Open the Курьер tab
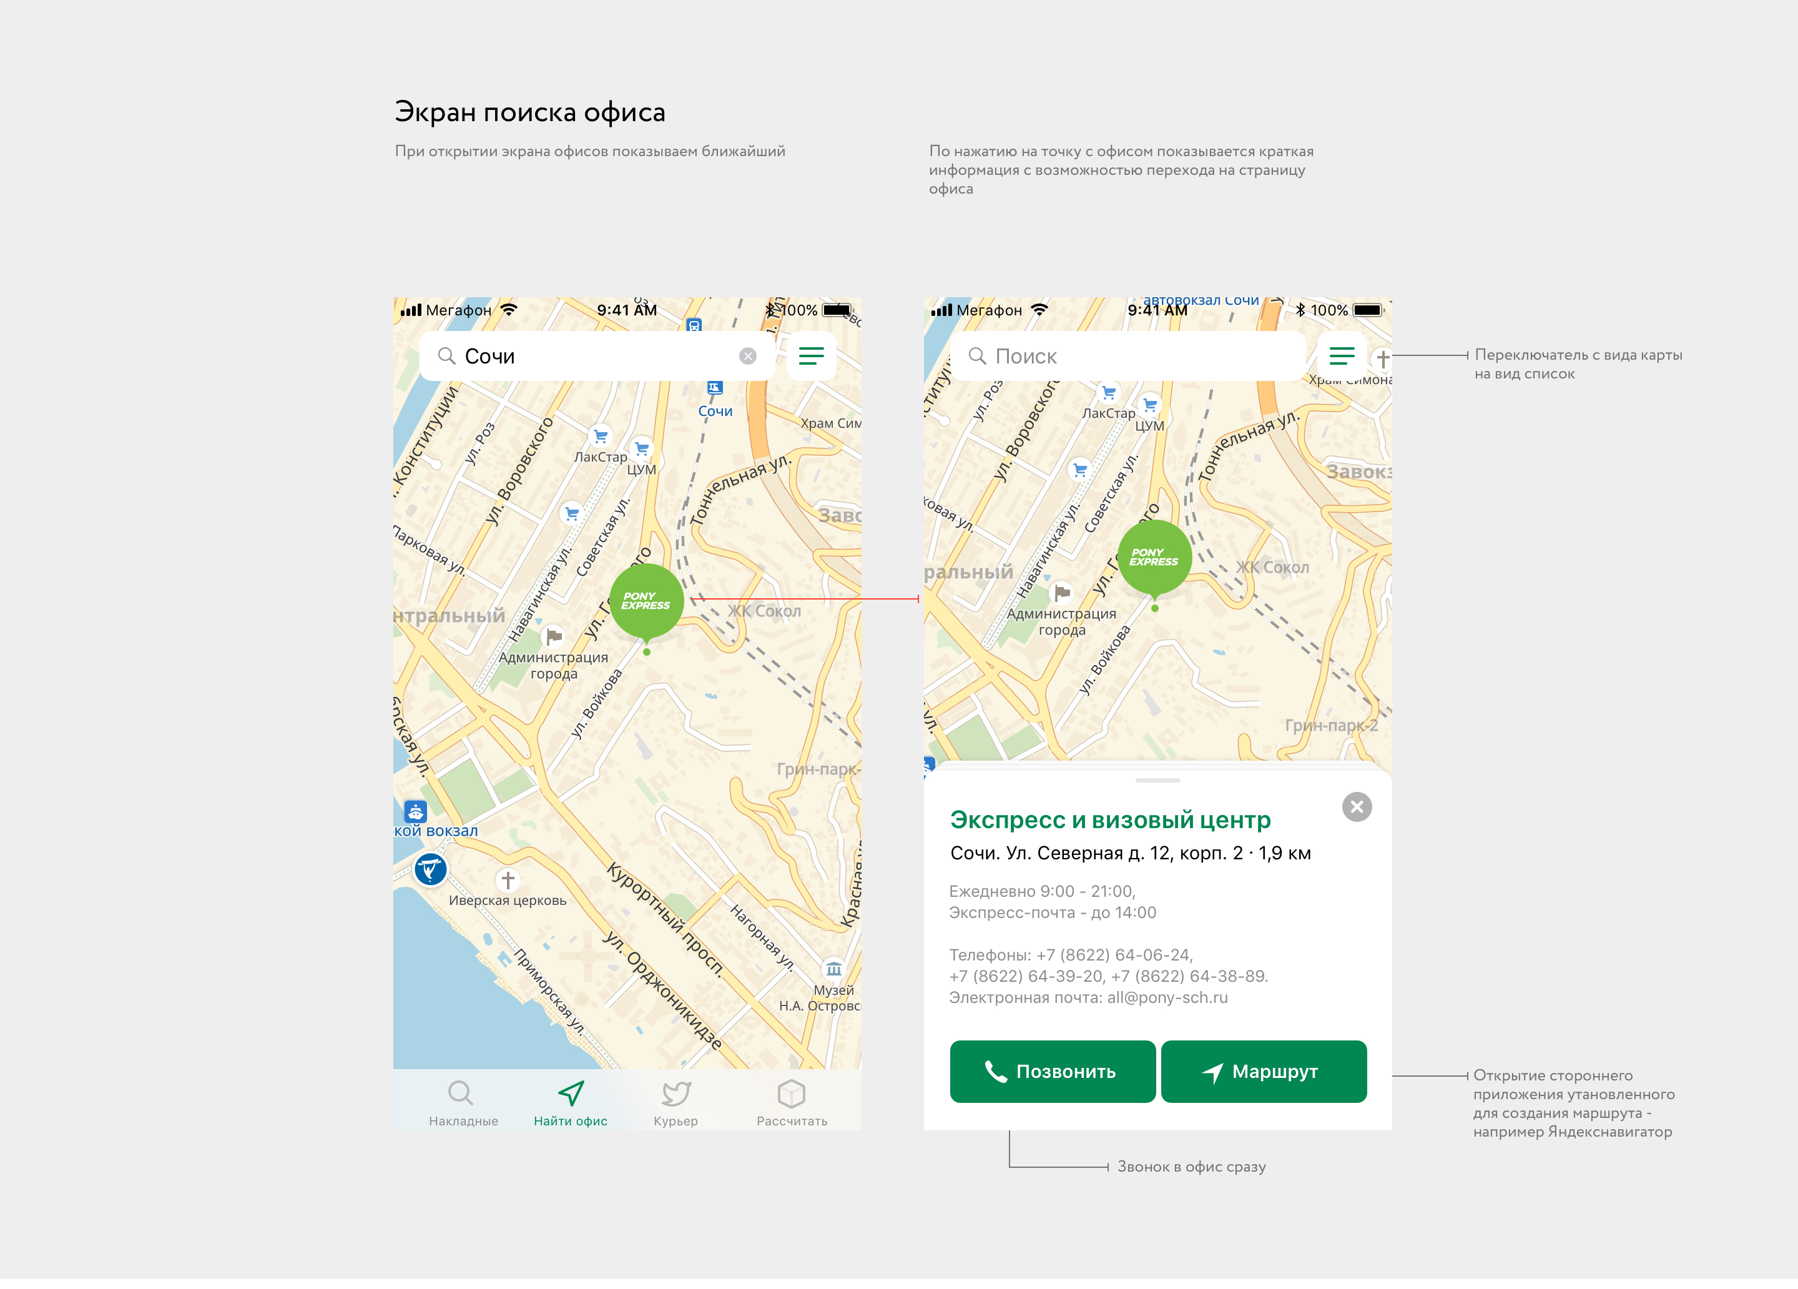This screenshot has height=1289, width=1798. (x=675, y=1103)
